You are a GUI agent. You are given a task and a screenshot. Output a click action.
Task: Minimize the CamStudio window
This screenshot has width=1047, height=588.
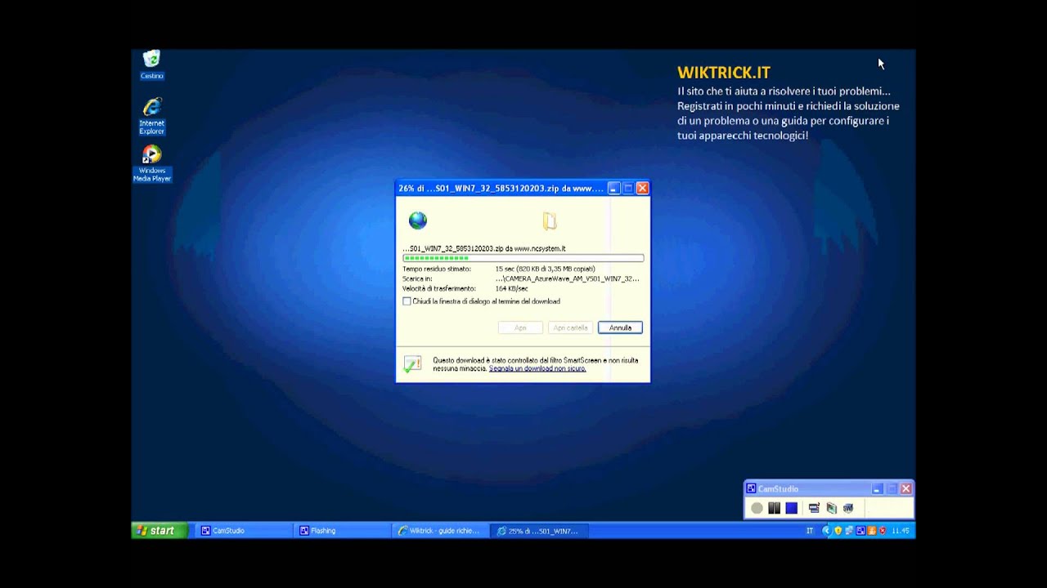pyautogui.click(x=877, y=488)
